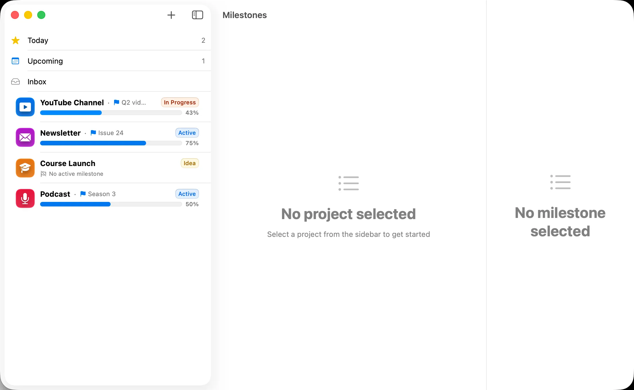Click the list icon above No milestone selected
Image resolution: width=634 pixels, height=390 pixels.
[560, 182]
